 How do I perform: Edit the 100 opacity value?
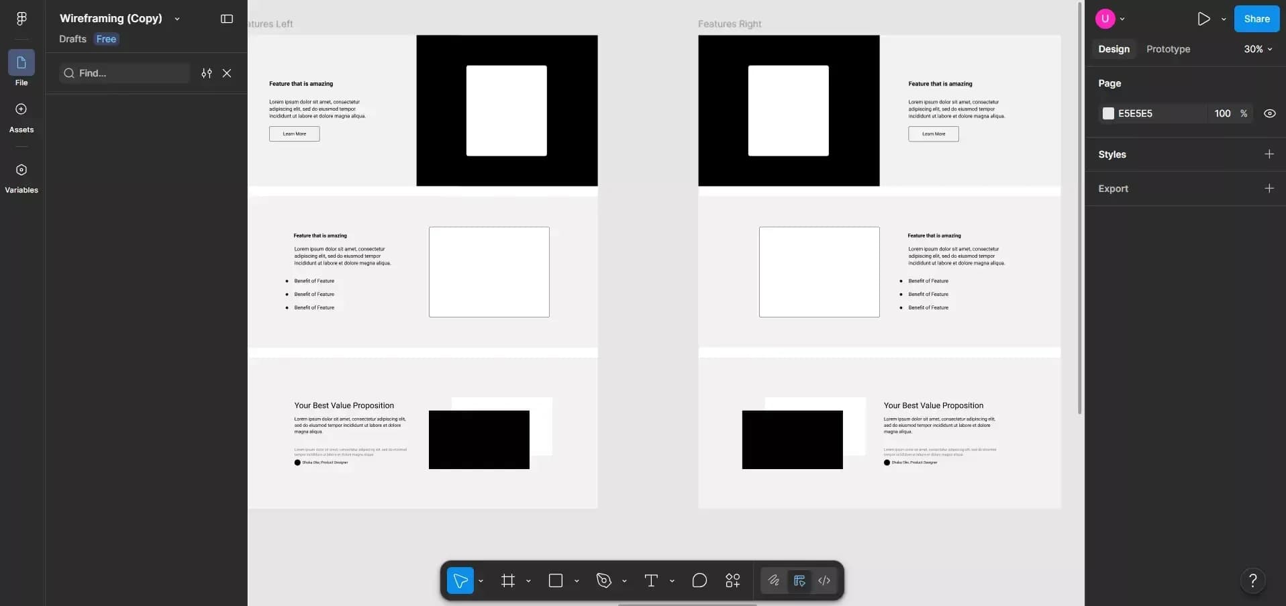[1222, 113]
